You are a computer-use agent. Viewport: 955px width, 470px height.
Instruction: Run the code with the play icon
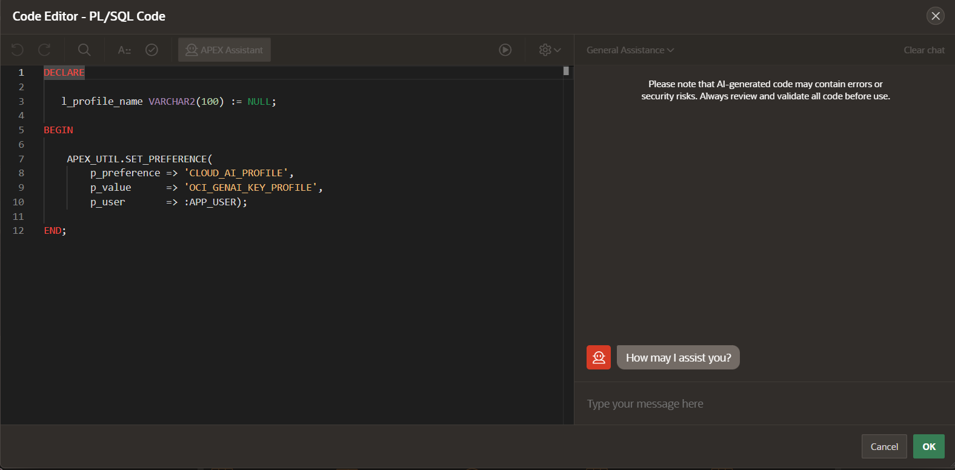point(505,50)
